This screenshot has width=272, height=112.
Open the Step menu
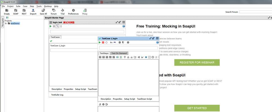tap(32, 6)
